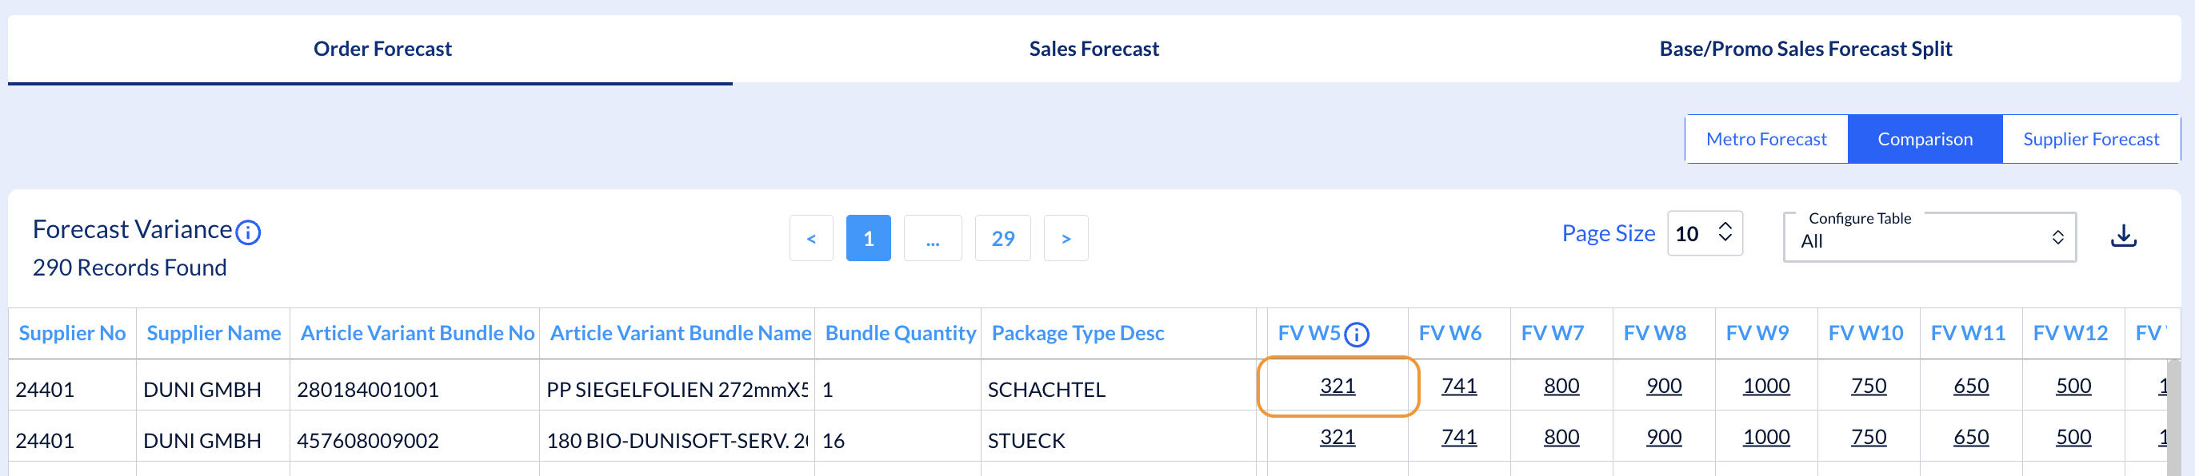Go to previous page arrow
The image size is (2195, 476).
[810, 239]
